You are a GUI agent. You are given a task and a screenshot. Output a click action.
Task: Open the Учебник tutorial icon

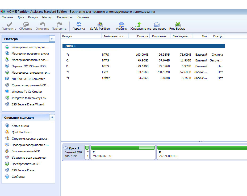[x=121, y=24]
